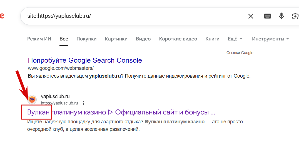Open the on-screen keyboard icon
Viewport: 299px width, 143px height.
point(268,16)
